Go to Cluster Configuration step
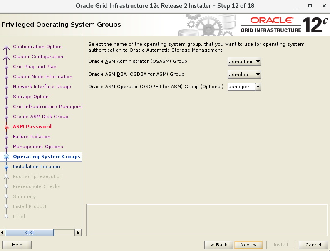The image size is (330, 251). tap(38, 57)
